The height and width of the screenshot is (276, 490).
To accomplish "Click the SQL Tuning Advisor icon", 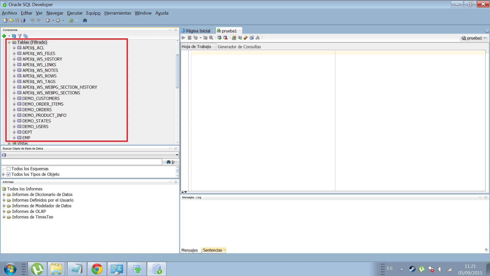I will 211,38.
